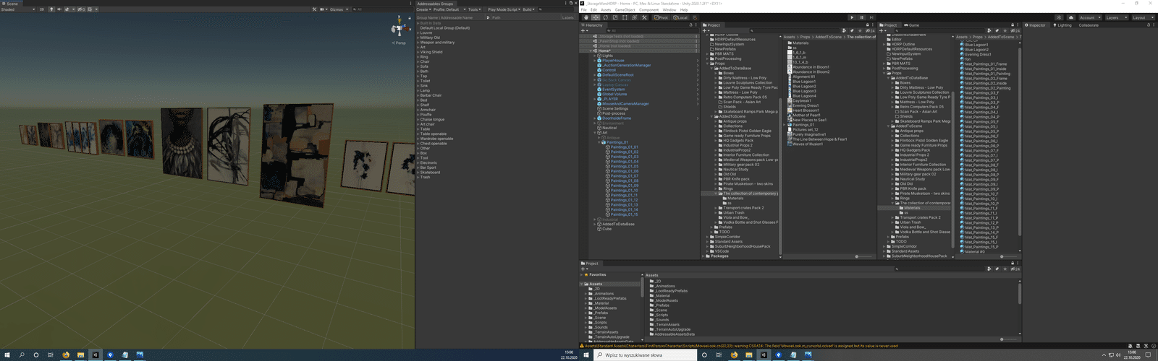This screenshot has height=361, width=1158.
Task: Toggle Hierarchy panel lock icon
Action: point(690,25)
